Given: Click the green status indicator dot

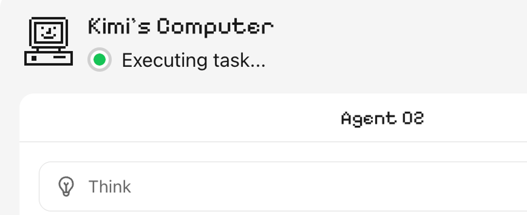Looking at the screenshot, I should click(x=100, y=60).
